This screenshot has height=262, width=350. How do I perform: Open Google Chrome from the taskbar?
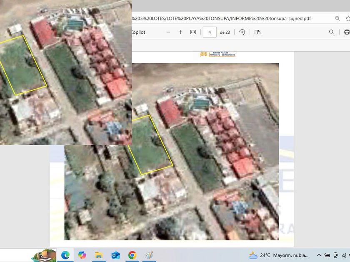[x=132, y=255]
